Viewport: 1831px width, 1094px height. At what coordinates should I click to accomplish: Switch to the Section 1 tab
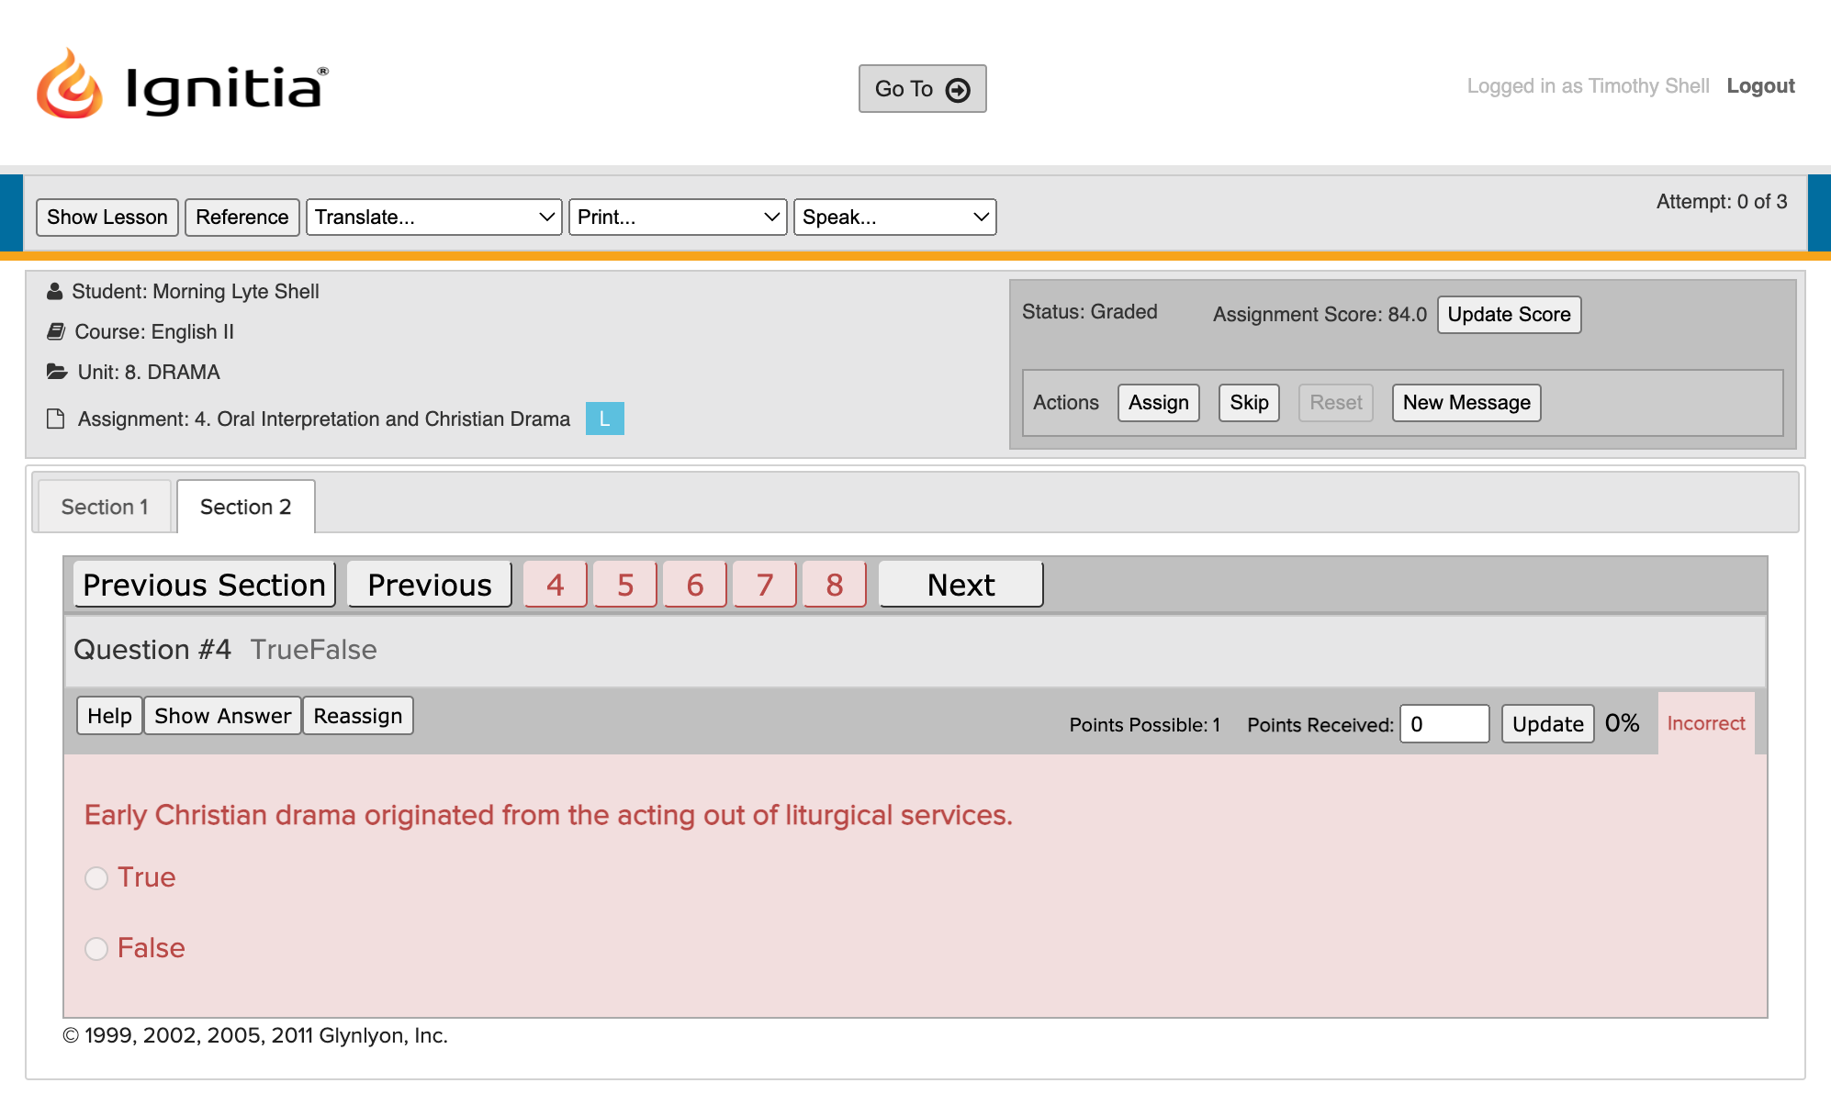(105, 507)
